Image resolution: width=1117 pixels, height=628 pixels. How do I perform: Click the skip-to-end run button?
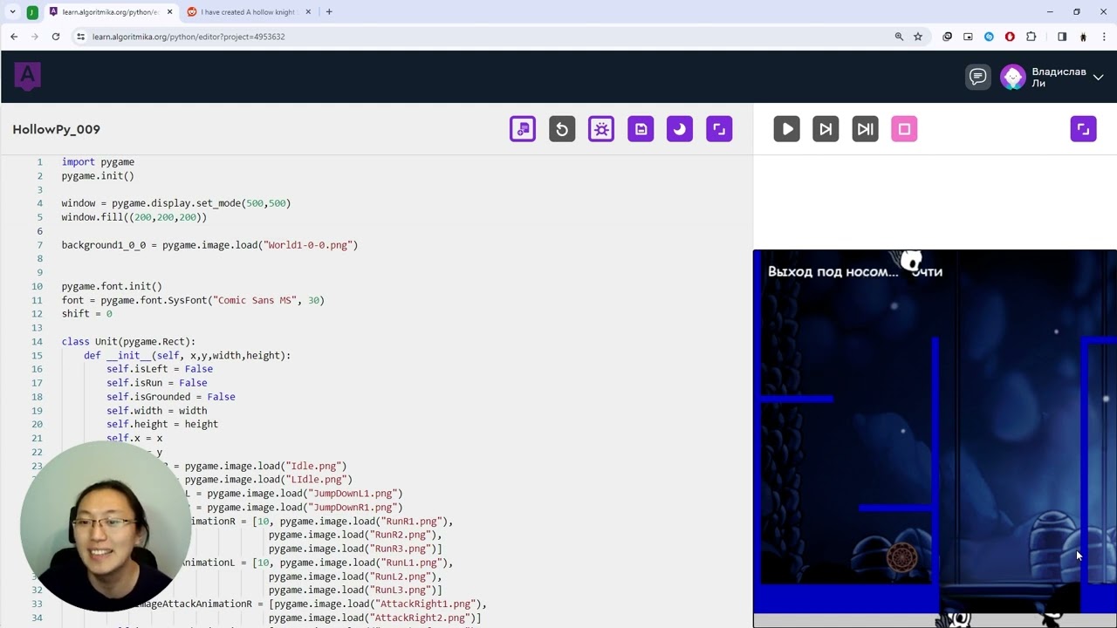click(865, 129)
